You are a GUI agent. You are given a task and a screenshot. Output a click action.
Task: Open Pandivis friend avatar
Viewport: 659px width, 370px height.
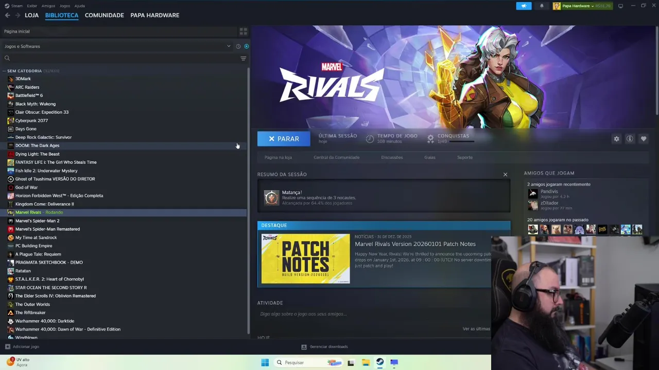tap(533, 194)
